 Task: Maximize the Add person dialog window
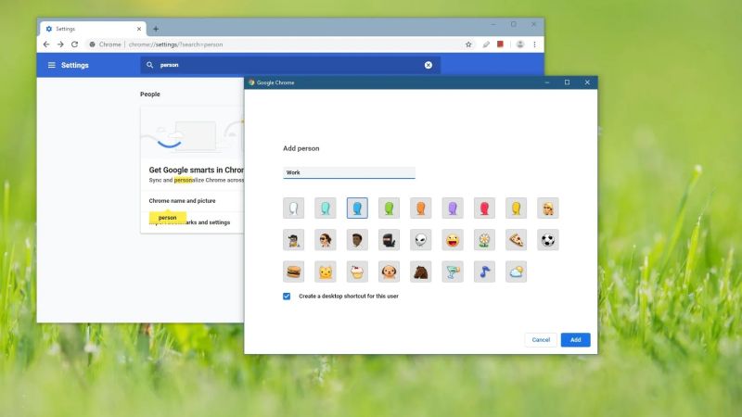coord(567,82)
